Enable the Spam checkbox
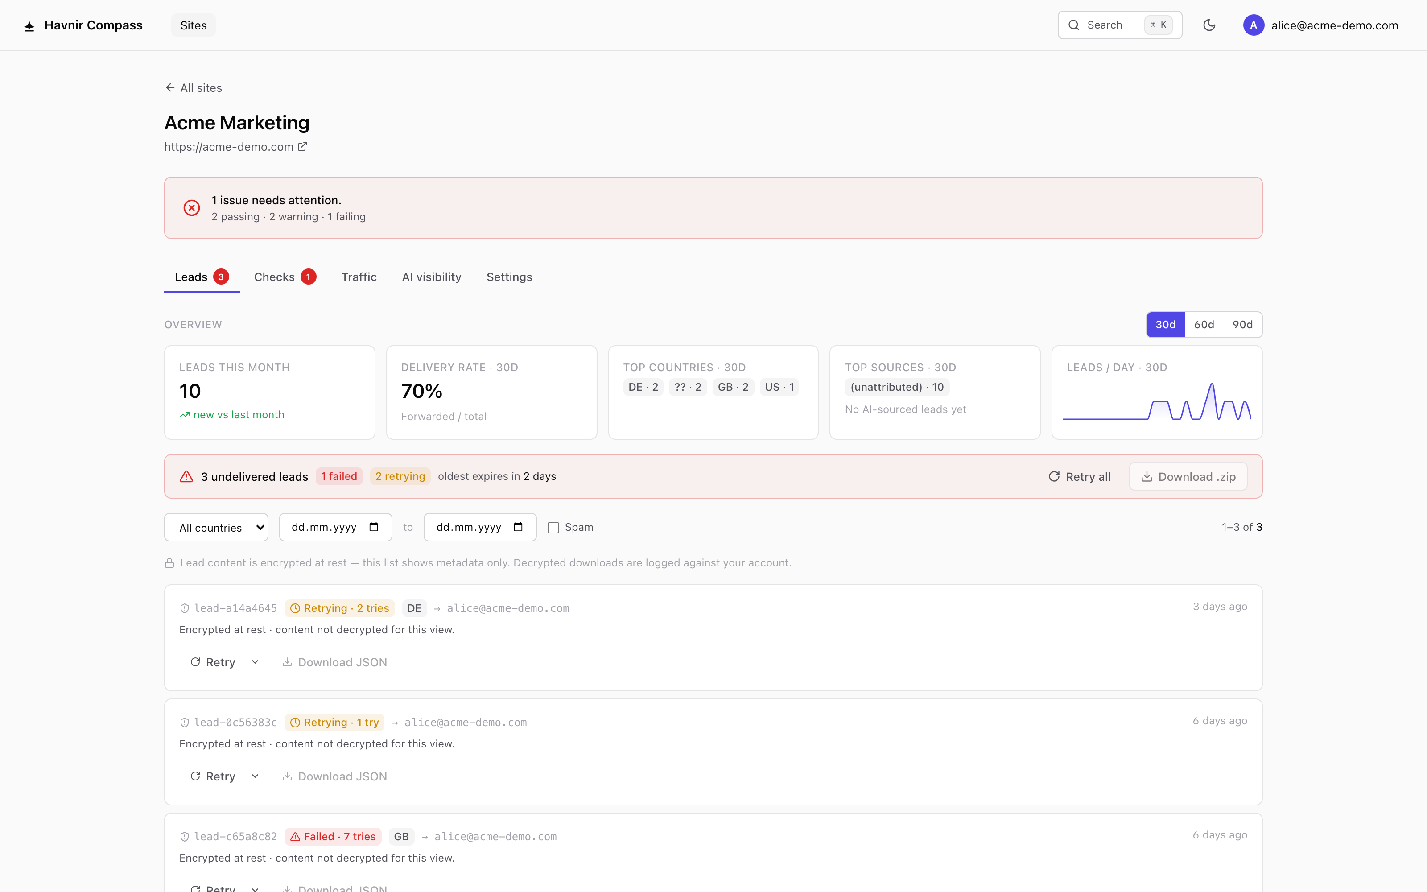 pos(553,528)
